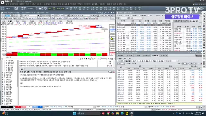The image size is (206, 116).
Task: Switch to the 매매동향 tab
Action: click(120, 55)
